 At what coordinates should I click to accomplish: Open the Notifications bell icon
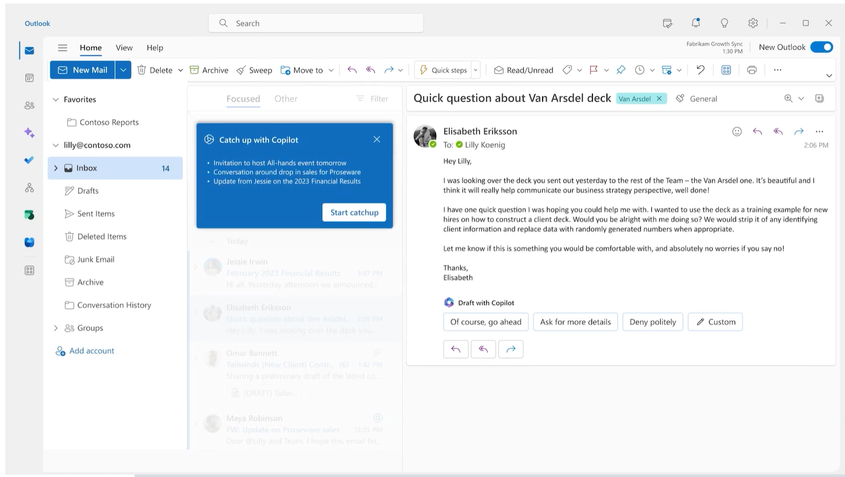coord(696,23)
